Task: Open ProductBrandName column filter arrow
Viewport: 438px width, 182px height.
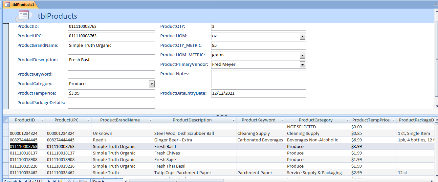Action: click(150, 120)
